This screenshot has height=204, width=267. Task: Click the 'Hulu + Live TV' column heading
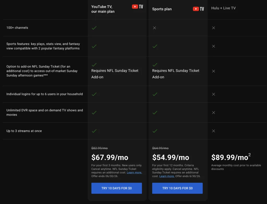click(223, 8)
